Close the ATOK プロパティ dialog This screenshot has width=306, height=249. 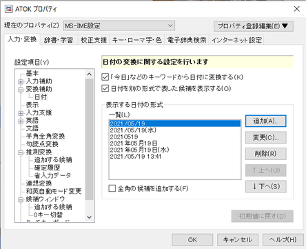click(x=296, y=9)
